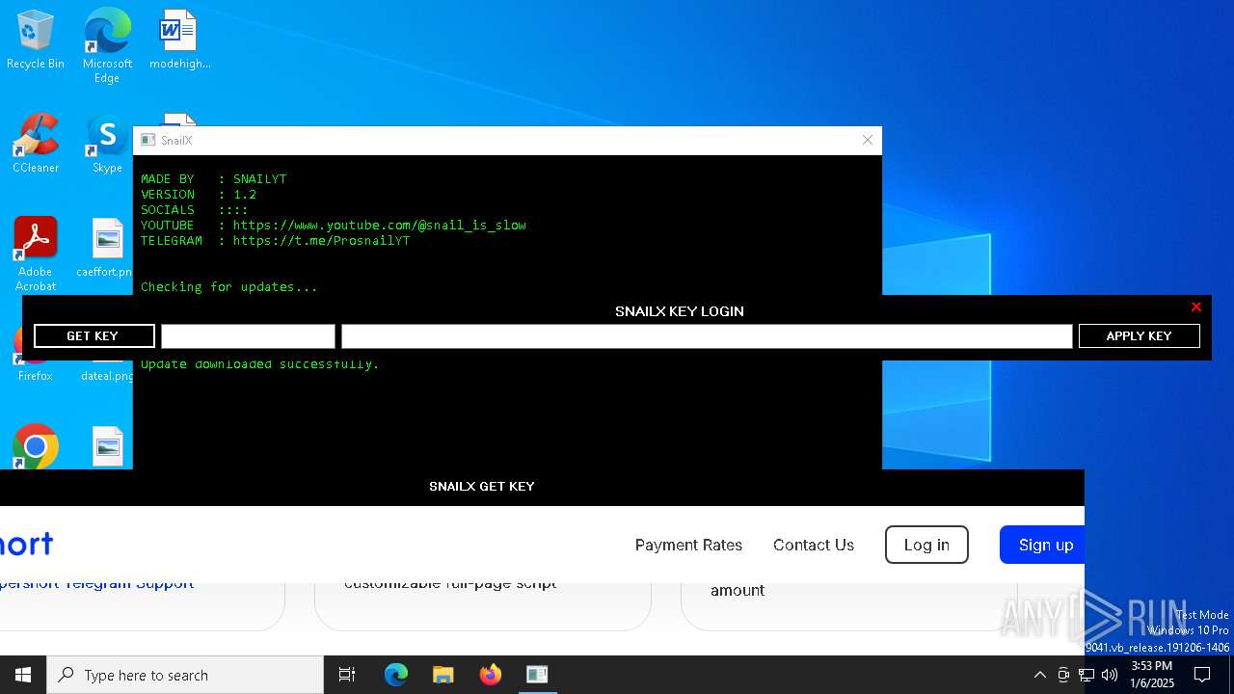Click the Sign up button

pyautogui.click(x=1043, y=545)
